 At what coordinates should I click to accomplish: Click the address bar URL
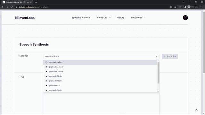34,7
